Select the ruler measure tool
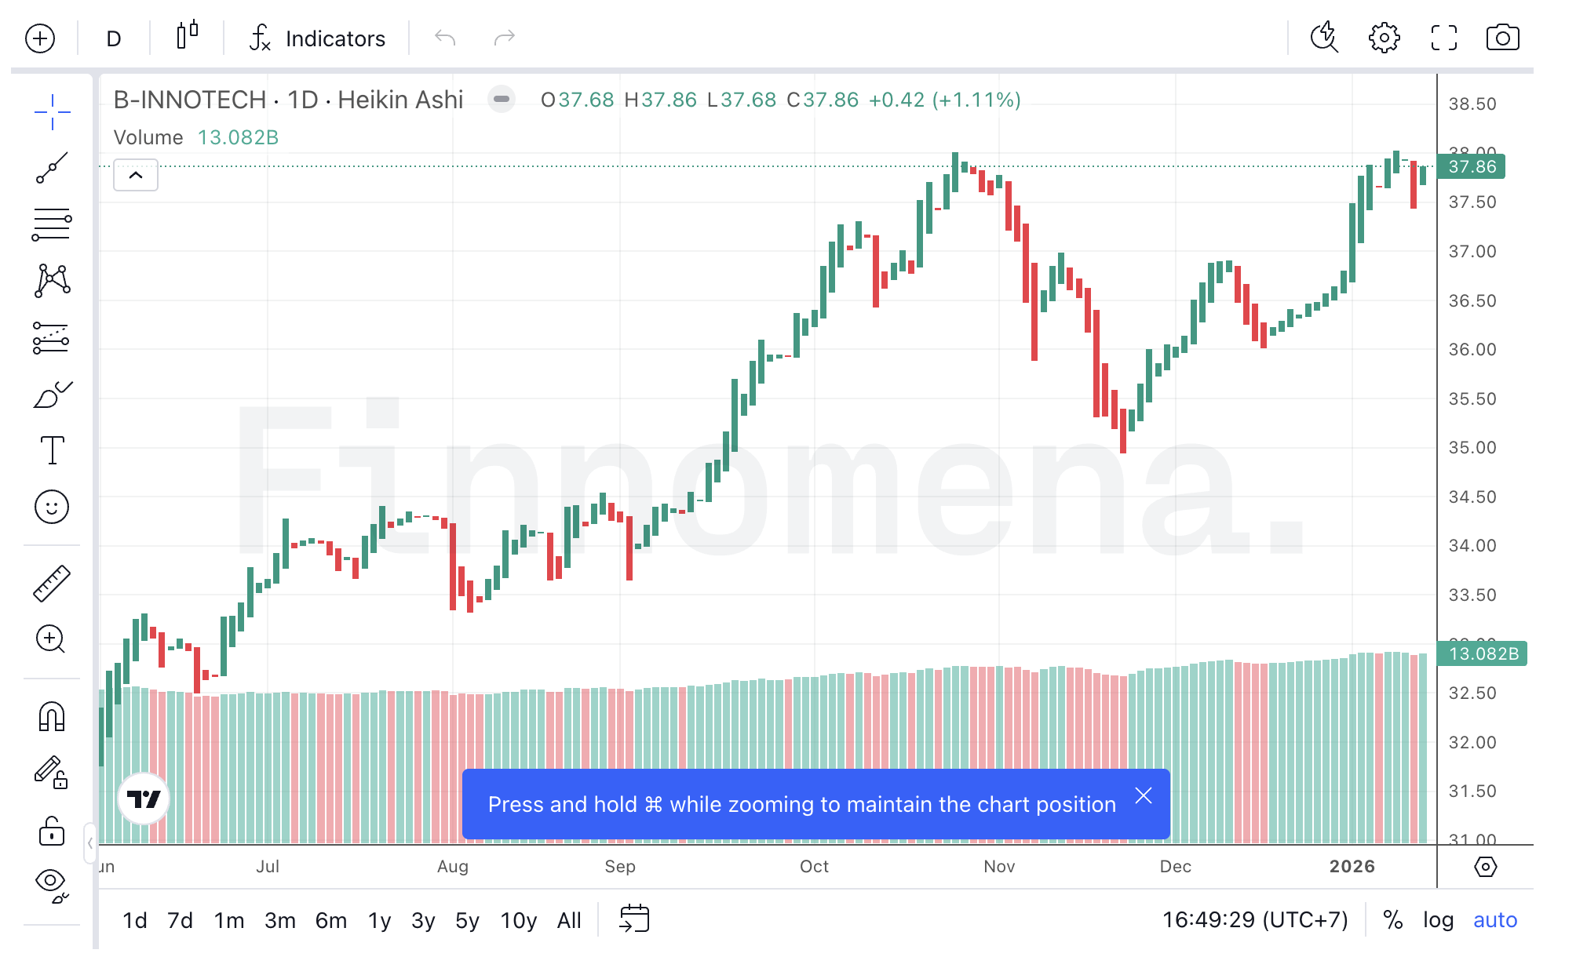Viewport: 1587px width, 968px height. click(x=52, y=584)
